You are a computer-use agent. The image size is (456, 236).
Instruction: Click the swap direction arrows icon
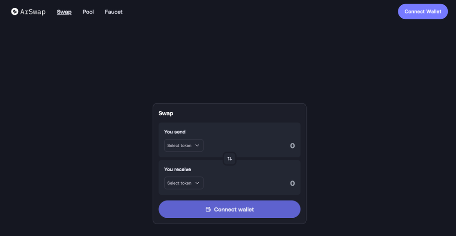(229, 159)
